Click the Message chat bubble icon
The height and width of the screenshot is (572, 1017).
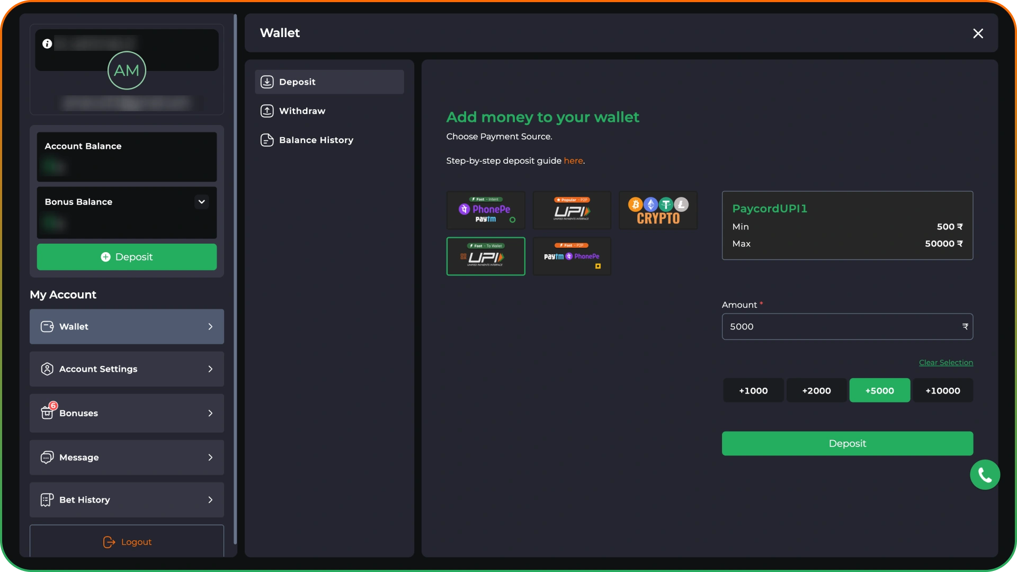pos(47,458)
